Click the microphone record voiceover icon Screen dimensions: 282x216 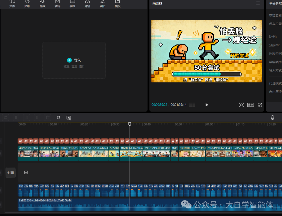pos(272,118)
